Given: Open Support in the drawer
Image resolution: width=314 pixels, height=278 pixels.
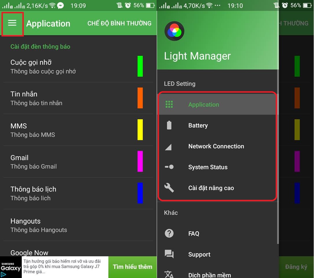Looking at the screenshot, I should point(217,255).
